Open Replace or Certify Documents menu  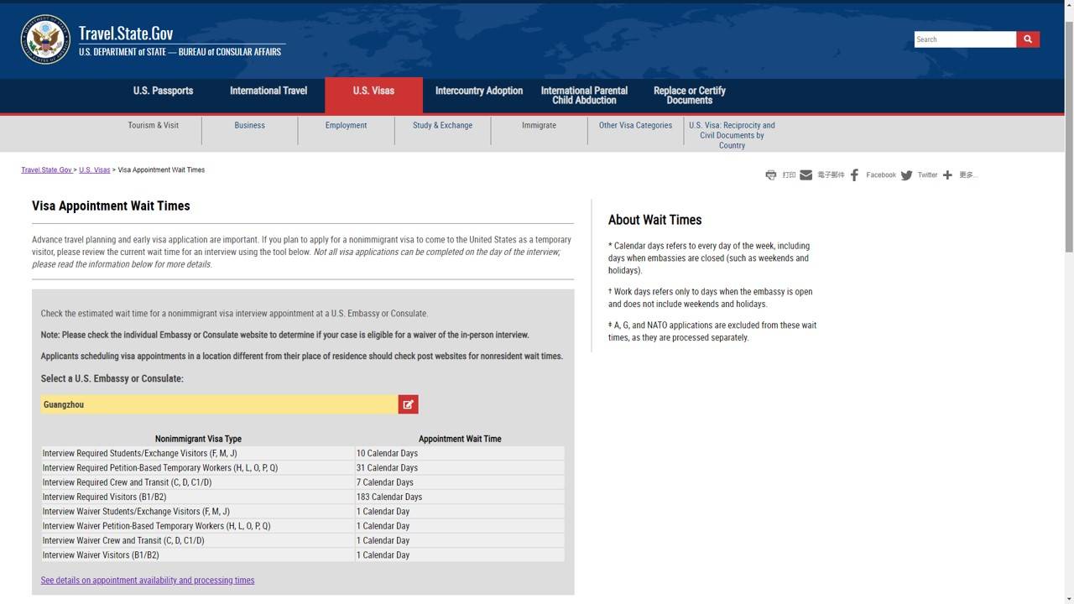(x=689, y=96)
